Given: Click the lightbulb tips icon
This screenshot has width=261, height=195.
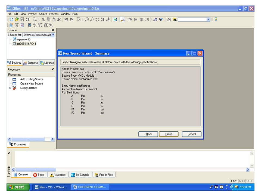Looking at the screenshot, I should coord(216,19).
